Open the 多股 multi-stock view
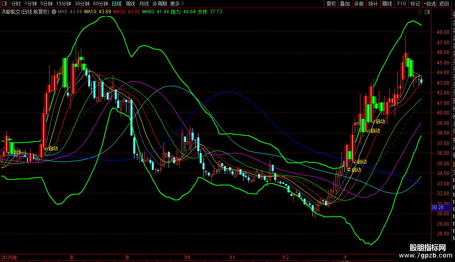 point(359,4)
